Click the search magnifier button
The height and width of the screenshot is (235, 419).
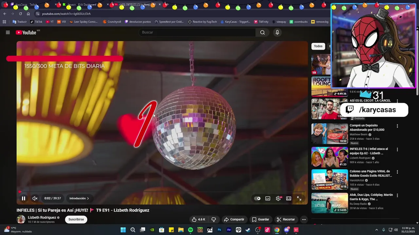click(x=263, y=32)
